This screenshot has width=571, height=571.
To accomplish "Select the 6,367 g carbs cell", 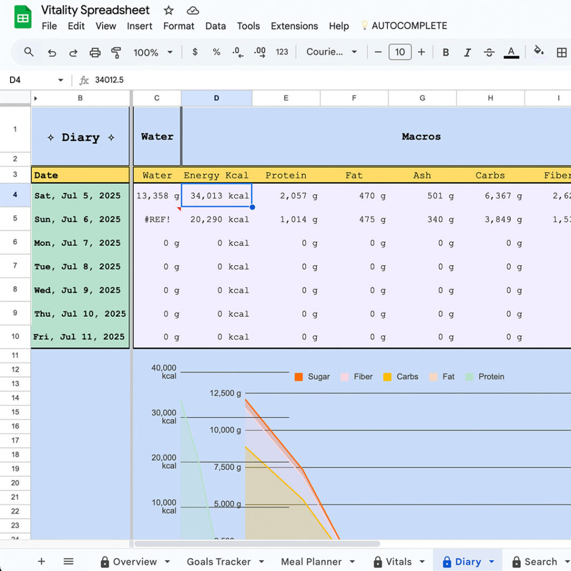I will [x=490, y=196].
